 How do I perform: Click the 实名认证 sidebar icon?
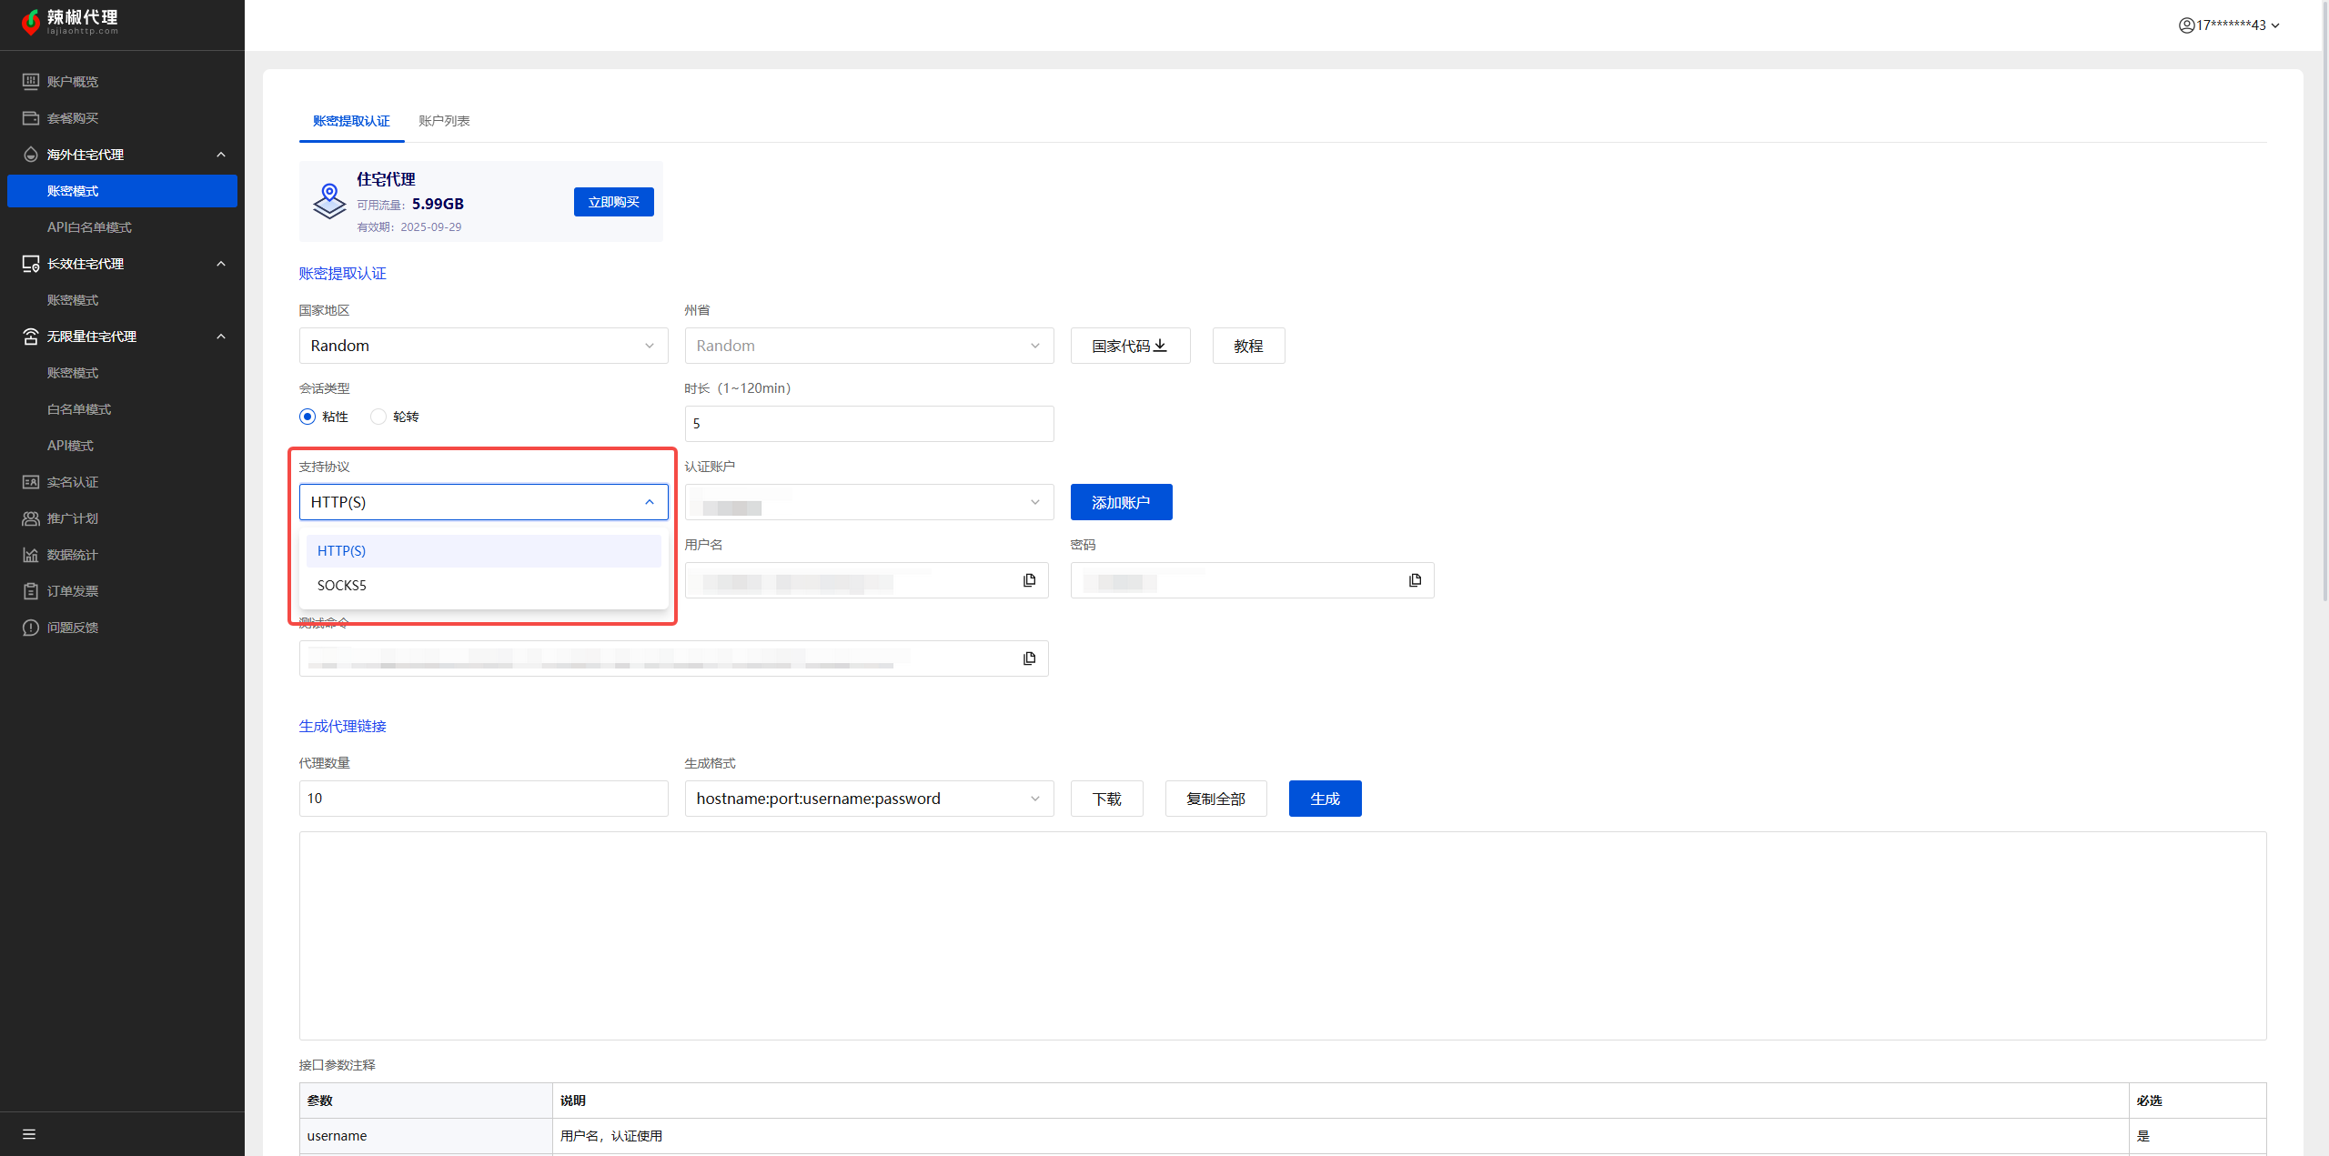pos(31,482)
